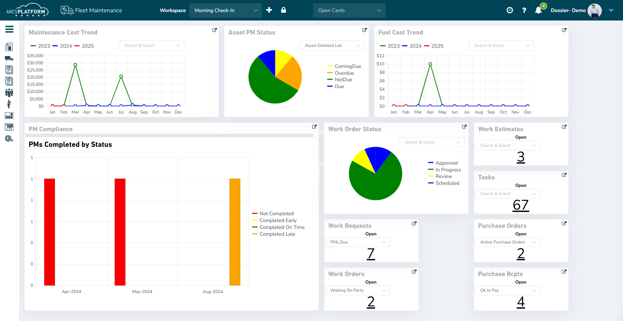Open the clock history icon
Screen dimensions: 623x321
coord(510,10)
